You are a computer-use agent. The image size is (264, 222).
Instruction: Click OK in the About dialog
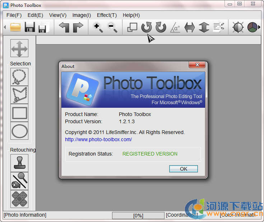[x=183, y=169]
